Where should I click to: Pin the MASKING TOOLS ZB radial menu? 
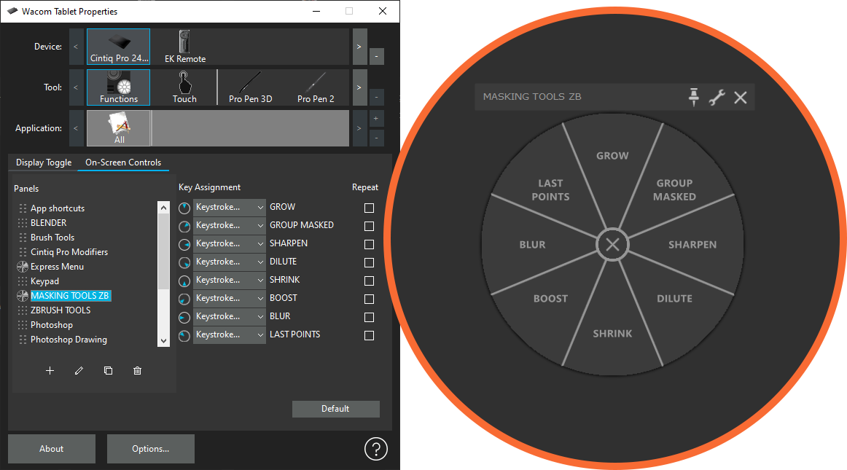694,97
